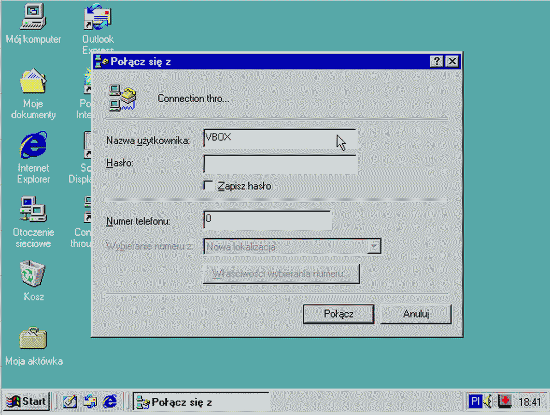The width and height of the screenshot is (550, 415).
Task: Select the Połącz się z taskbar button
Action: (x=201, y=402)
